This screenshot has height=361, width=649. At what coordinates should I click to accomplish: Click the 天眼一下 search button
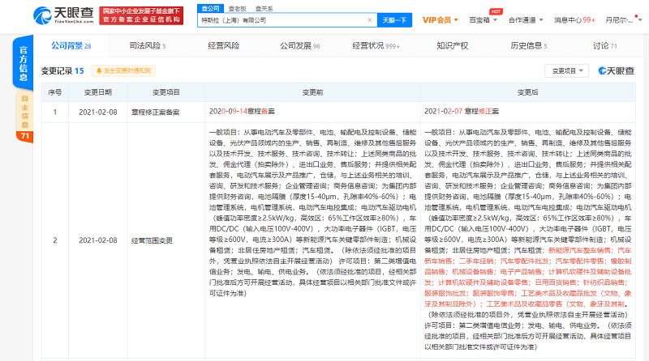point(394,19)
